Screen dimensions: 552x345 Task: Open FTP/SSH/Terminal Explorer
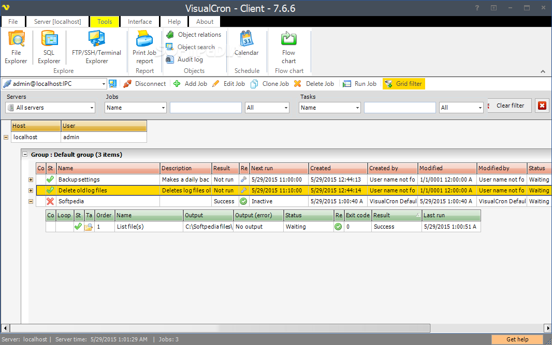pyautogui.click(x=96, y=48)
